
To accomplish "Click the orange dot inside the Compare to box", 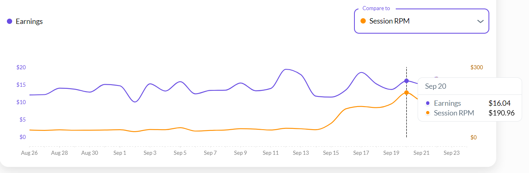I will pos(363,21).
